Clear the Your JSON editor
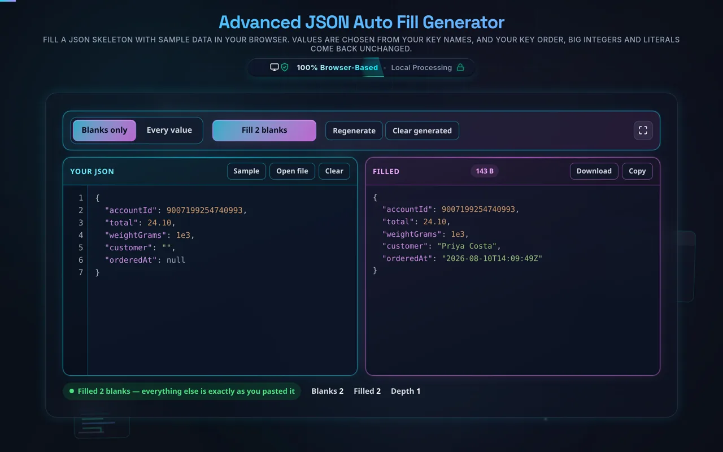The image size is (723, 452). [334, 171]
